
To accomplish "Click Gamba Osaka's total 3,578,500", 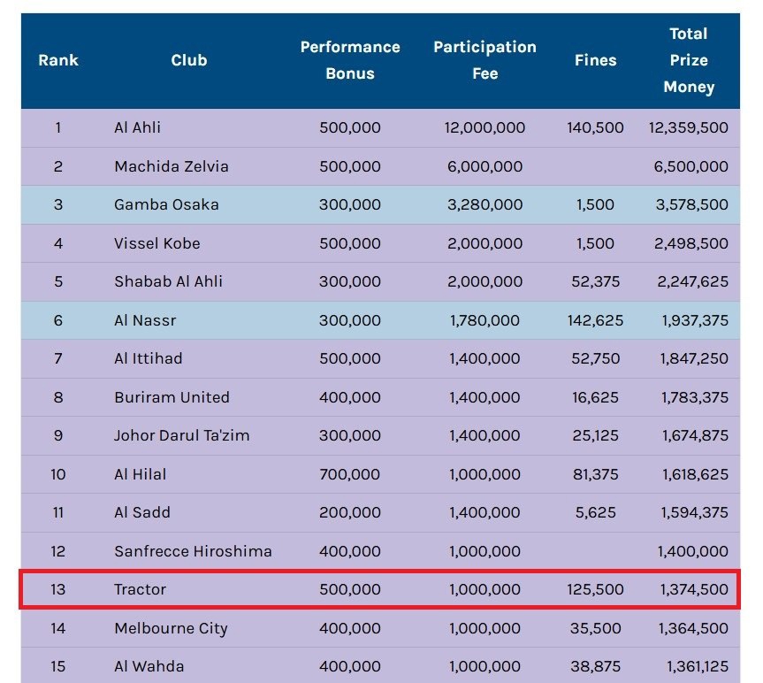I will (x=691, y=204).
